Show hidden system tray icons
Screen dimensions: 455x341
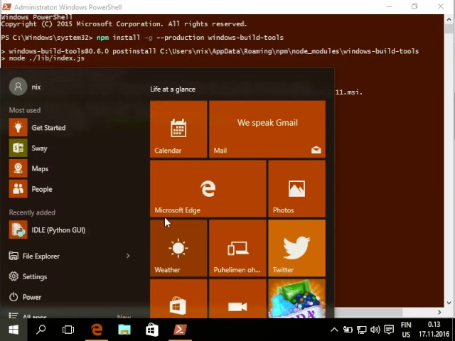click(x=334, y=330)
